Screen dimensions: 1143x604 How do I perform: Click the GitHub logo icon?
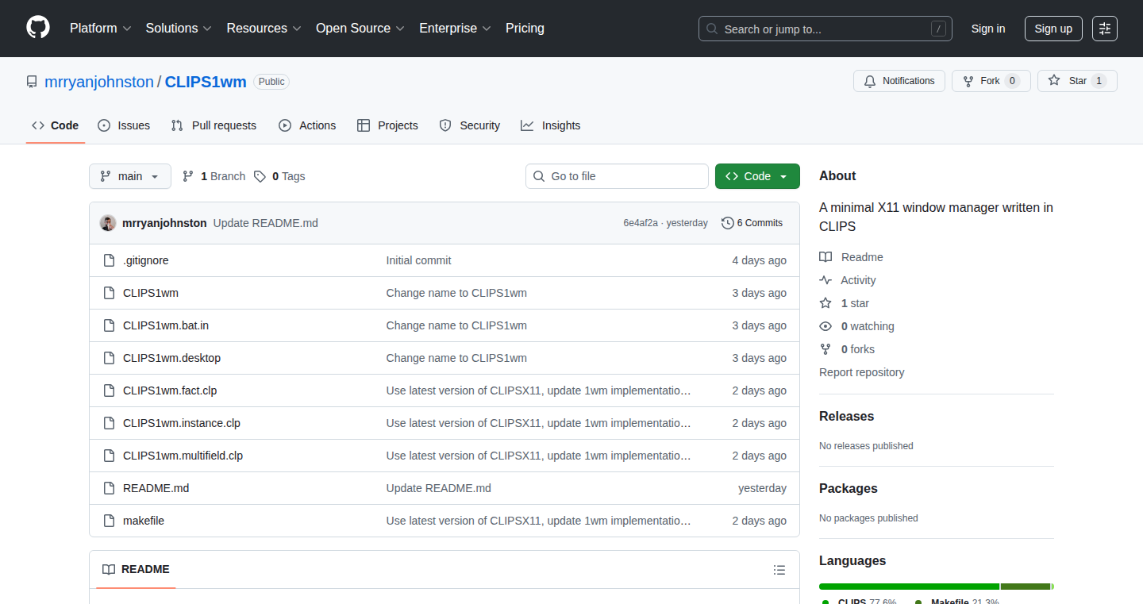(38, 28)
